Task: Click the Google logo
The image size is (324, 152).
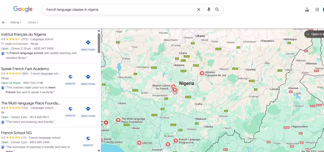Action: pyautogui.click(x=23, y=9)
